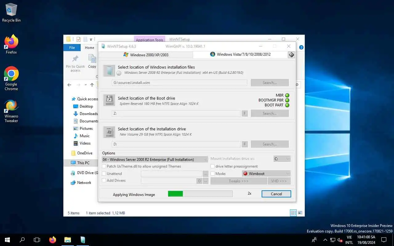Image resolution: width=394 pixels, height=246 pixels.
Task: Toggle the Add Drivers checkbox
Action: click(104, 181)
